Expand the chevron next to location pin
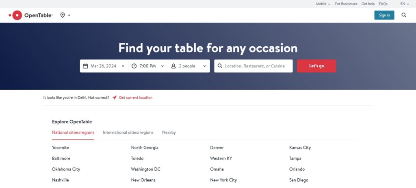The height and width of the screenshot is (188, 416). [69, 15]
